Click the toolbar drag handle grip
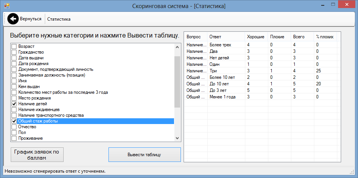Viewport: 358px width, 178px height. pos(5,19)
